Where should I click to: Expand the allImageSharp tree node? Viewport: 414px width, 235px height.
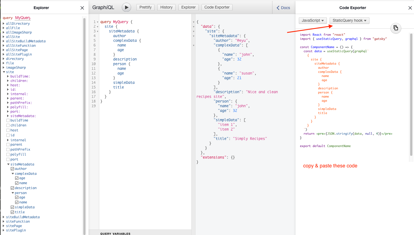point(4,32)
